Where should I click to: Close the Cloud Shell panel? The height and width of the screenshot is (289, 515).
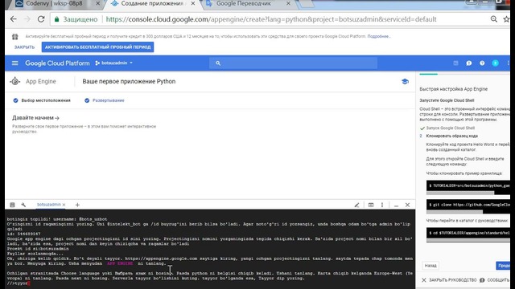tap(407, 206)
